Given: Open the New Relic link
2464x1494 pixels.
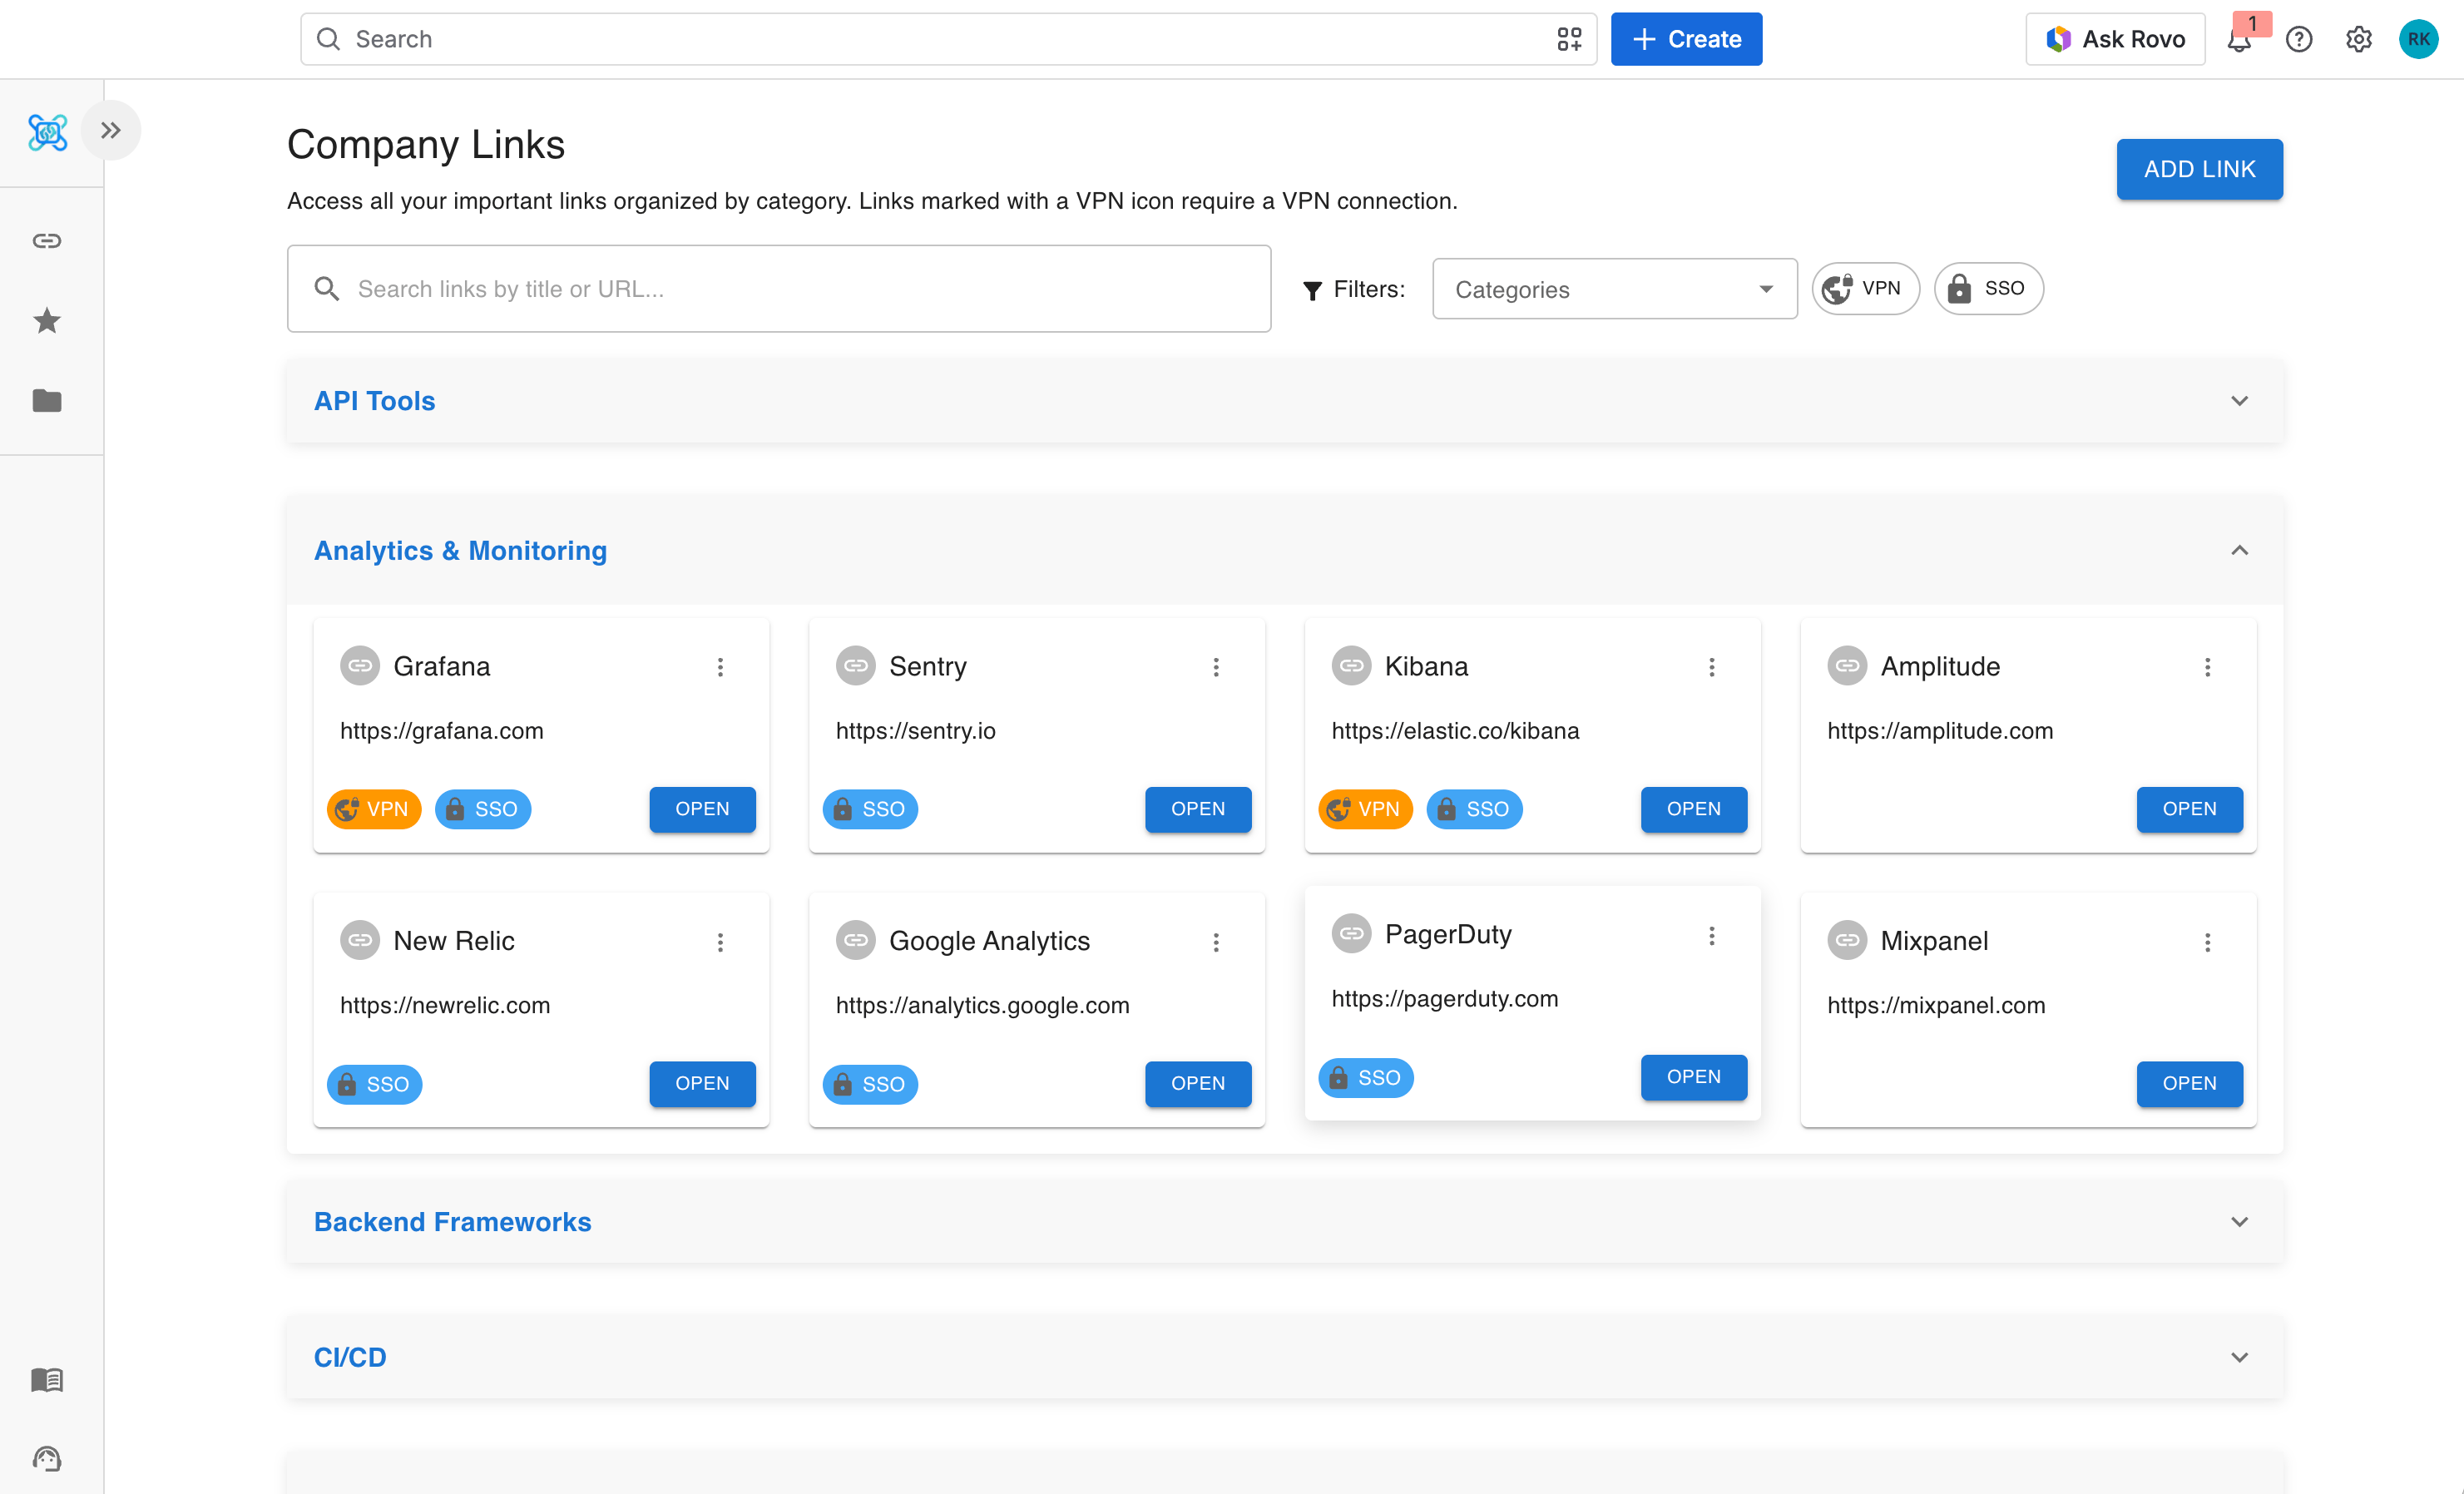Looking at the screenshot, I should (702, 1084).
